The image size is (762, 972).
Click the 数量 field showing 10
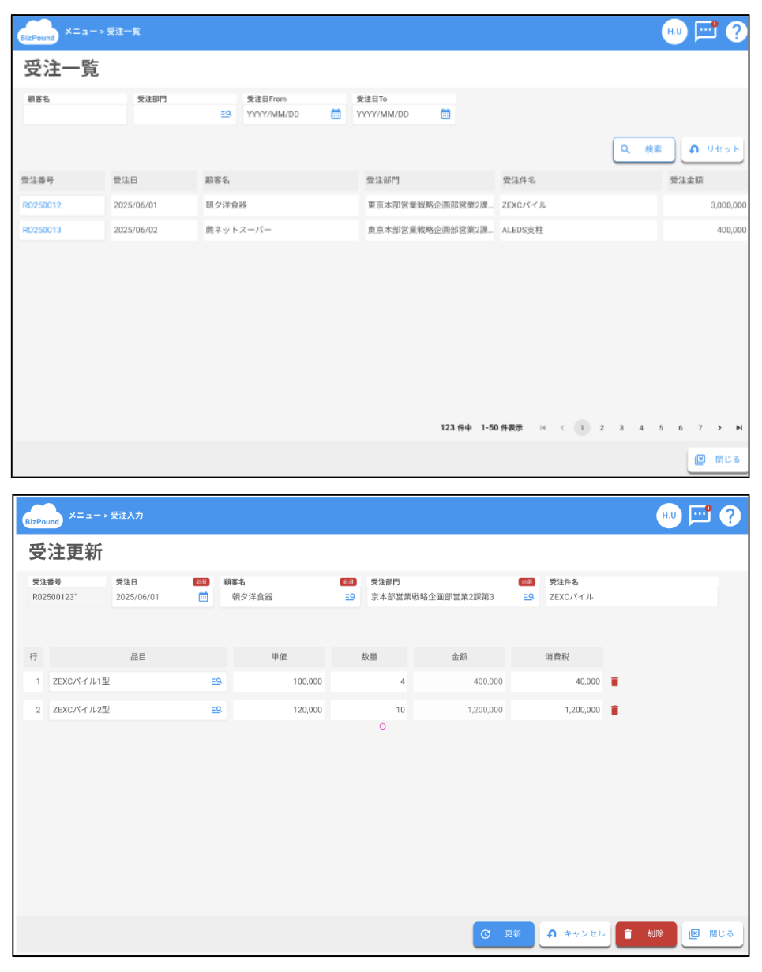369,710
